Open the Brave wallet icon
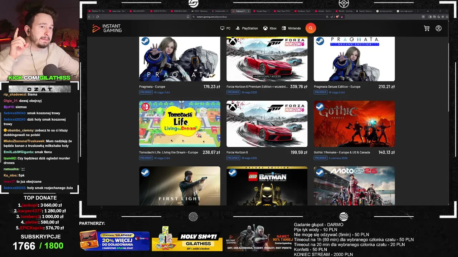458x257 pixels. 434,17
